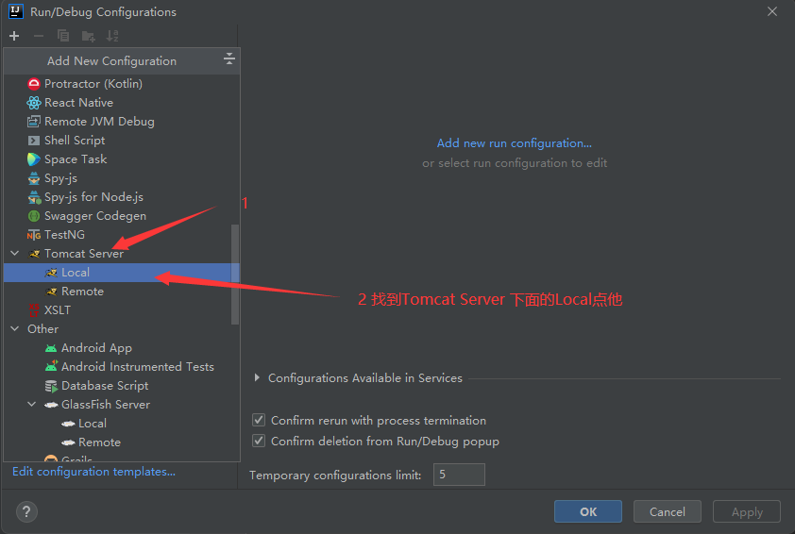Select Android Instrumented Tests entry

122,367
